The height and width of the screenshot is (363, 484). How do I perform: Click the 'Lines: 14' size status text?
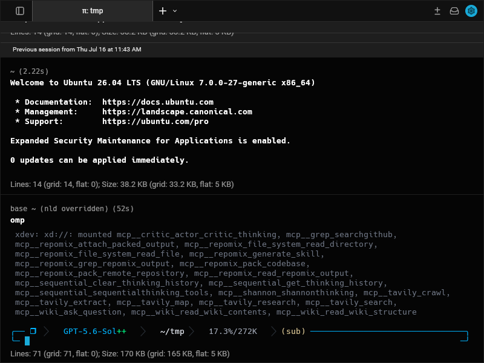[x=122, y=185]
